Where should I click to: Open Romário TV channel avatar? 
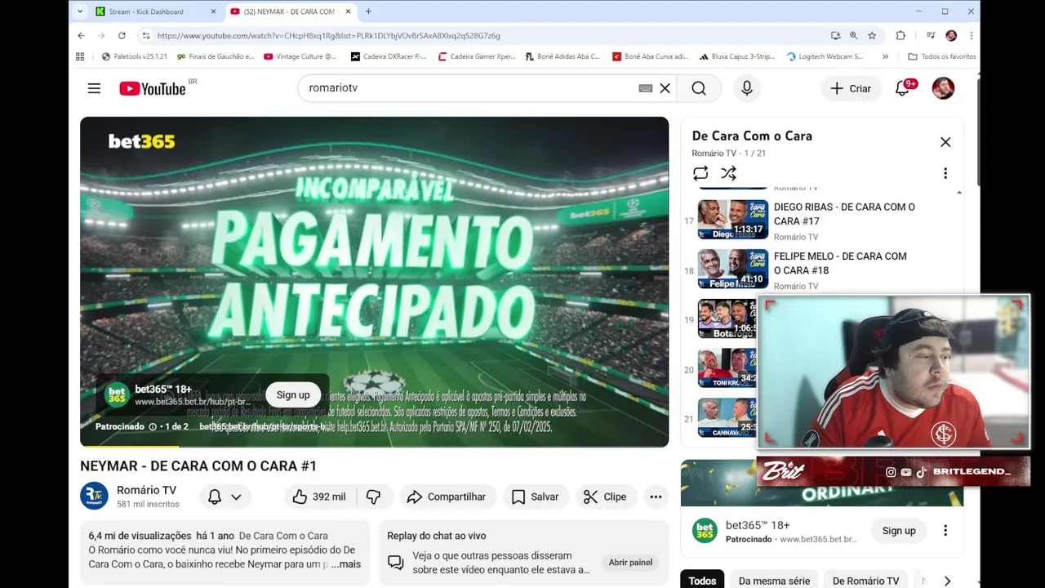click(94, 497)
